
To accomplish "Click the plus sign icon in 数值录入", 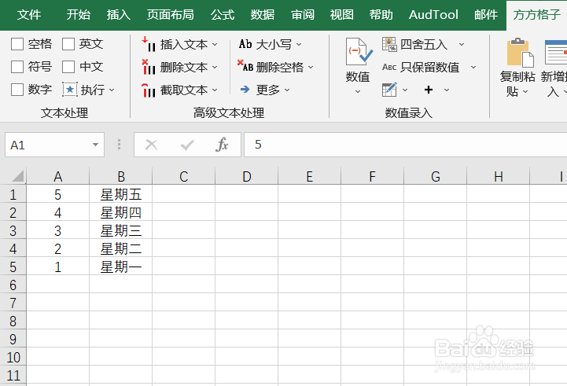I will click(x=429, y=90).
